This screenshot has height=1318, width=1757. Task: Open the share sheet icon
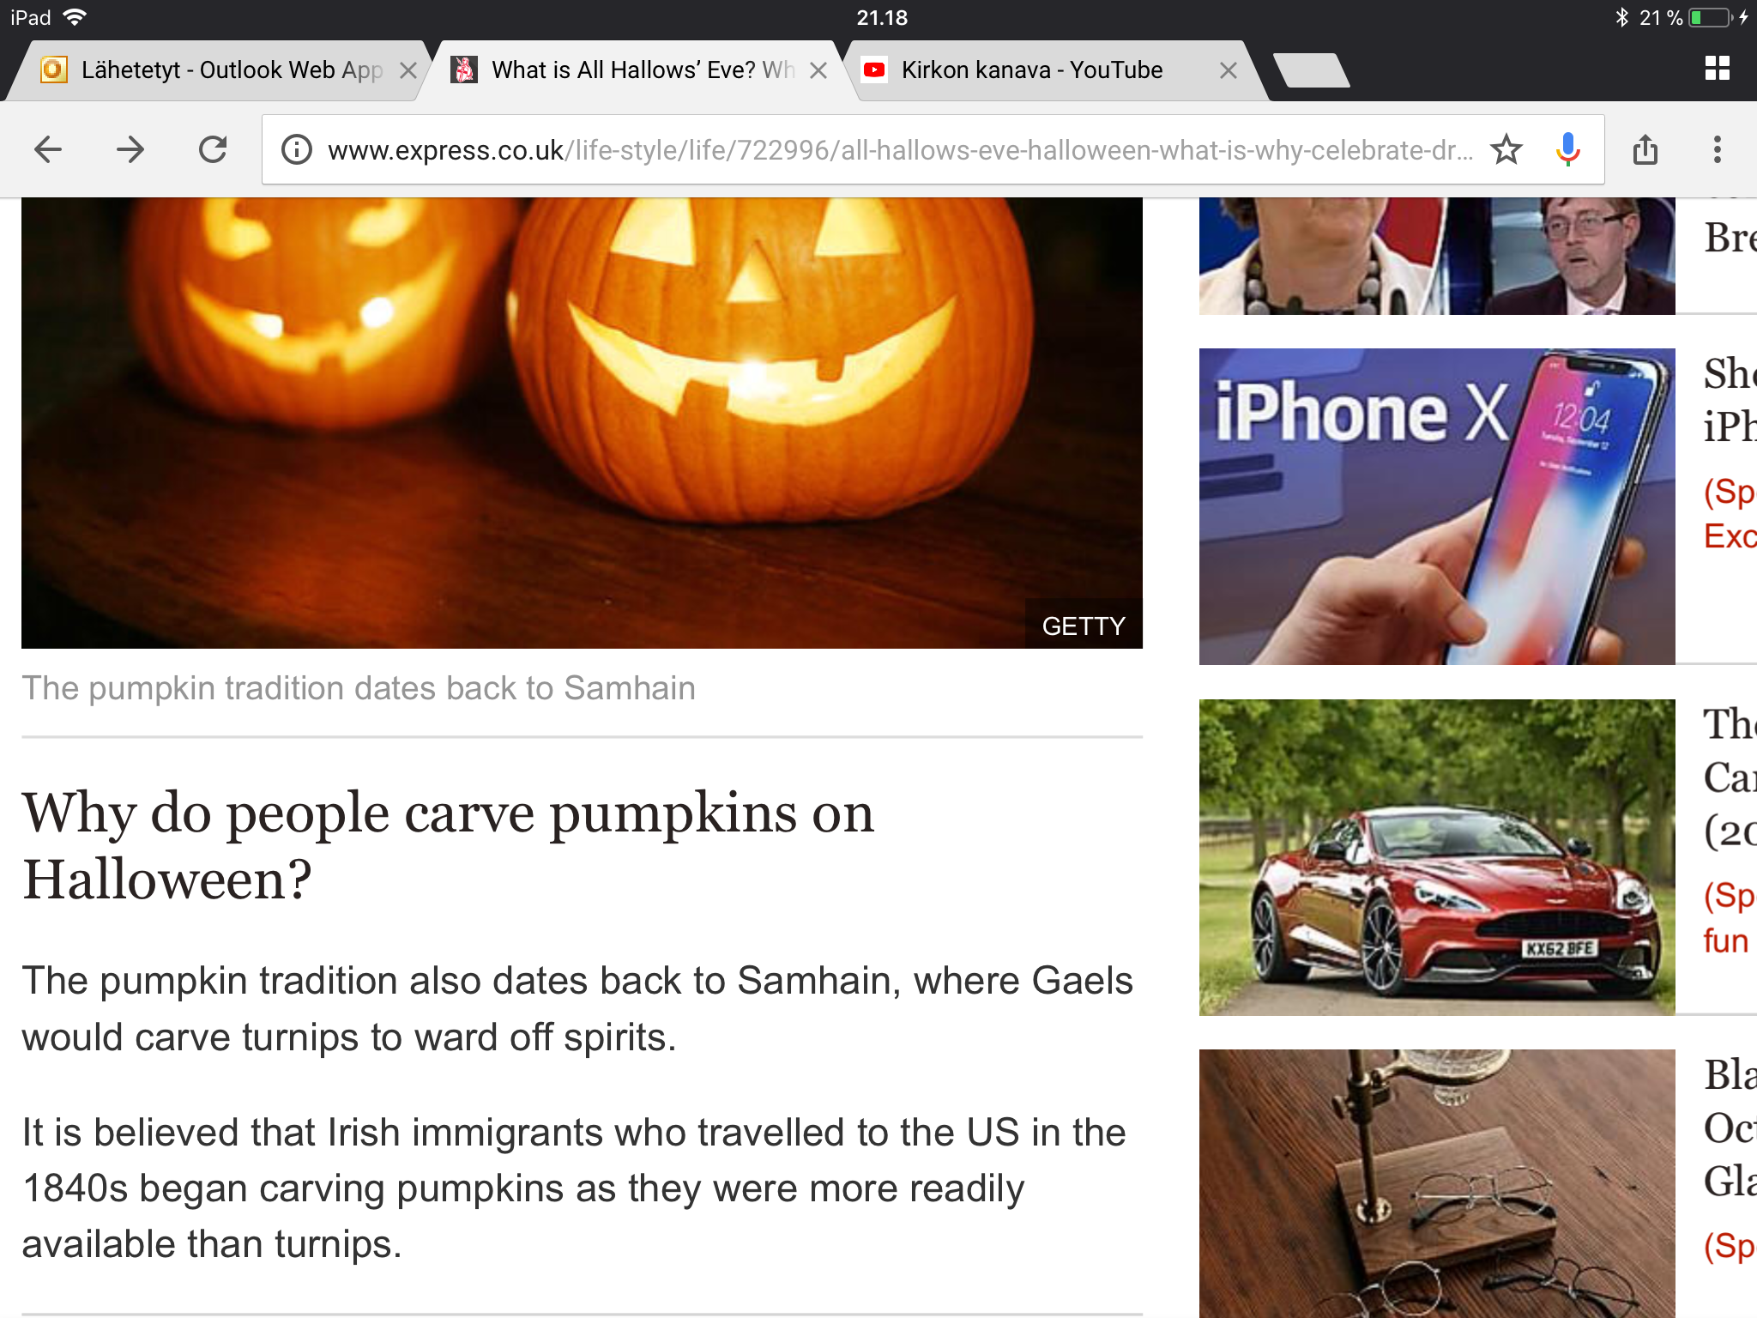click(x=1645, y=149)
